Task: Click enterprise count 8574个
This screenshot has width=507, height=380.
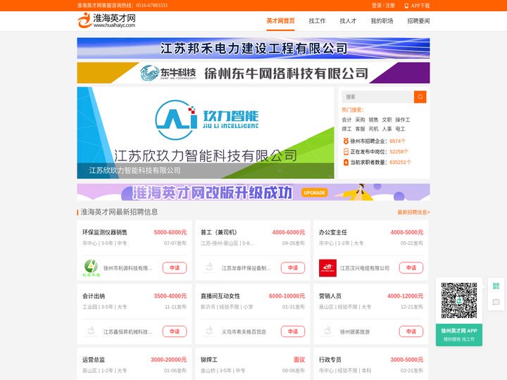Action: (397, 141)
